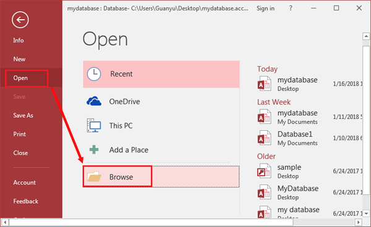Screen dimensions: 371x227
Task: Click the Database1 Access file icon
Action: point(264,138)
